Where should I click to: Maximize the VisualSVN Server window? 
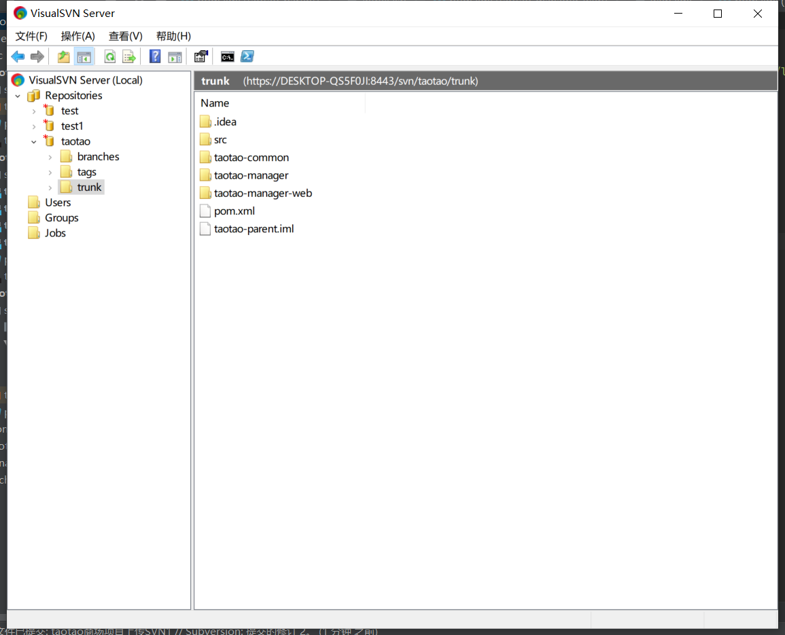tap(718, 14)
